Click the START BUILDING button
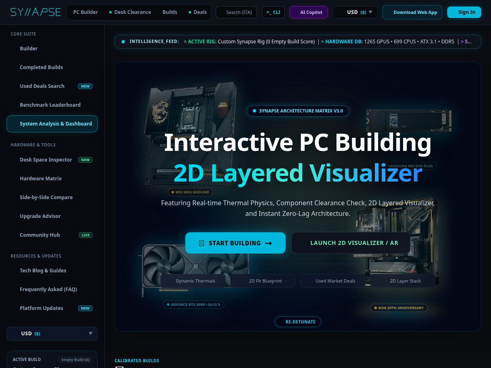The height and width of the screenshot is (368, 491). tap(235, 243)
